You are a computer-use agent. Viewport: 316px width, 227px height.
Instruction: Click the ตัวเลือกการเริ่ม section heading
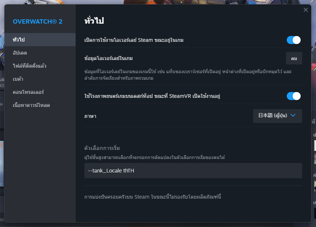tap(102, 148)
